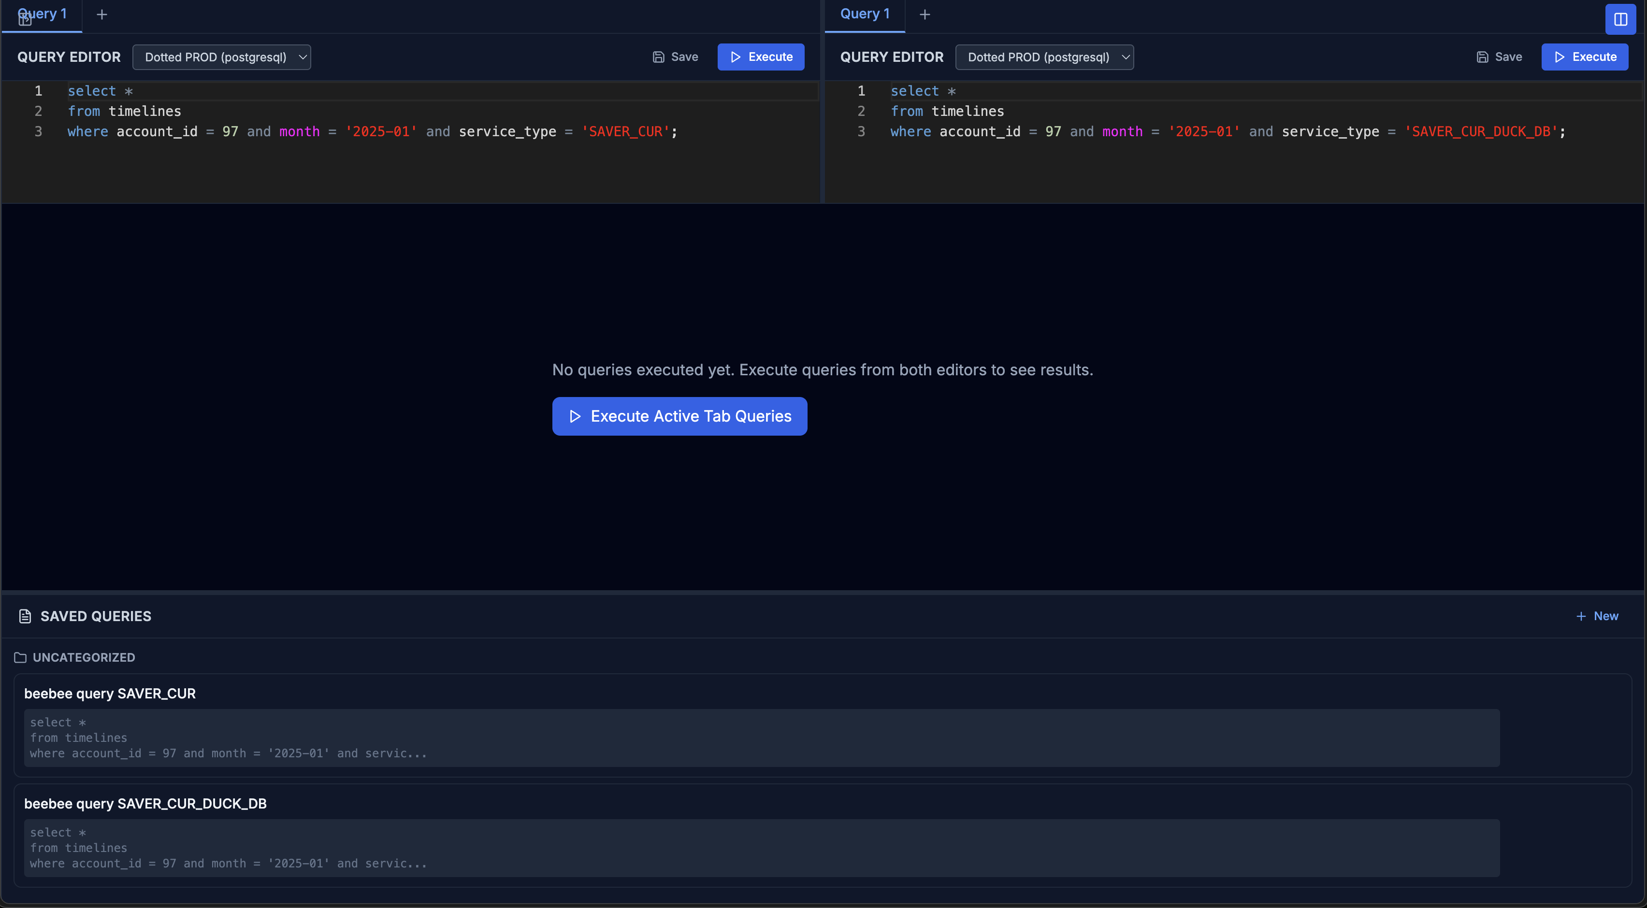Screen dimensions: 1647x908
Task: Execute query in left editor
Action: (761, 57)
